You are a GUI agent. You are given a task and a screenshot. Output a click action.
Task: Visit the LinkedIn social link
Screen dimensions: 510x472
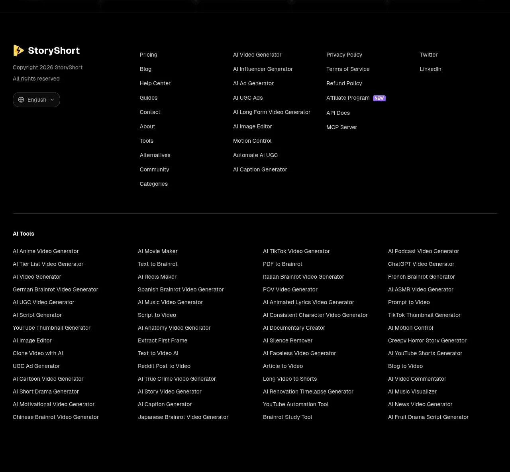430,69
